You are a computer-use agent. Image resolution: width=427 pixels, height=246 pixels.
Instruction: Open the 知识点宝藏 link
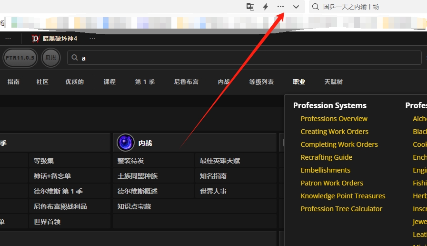pyautogui.click(x=134, y=206)
